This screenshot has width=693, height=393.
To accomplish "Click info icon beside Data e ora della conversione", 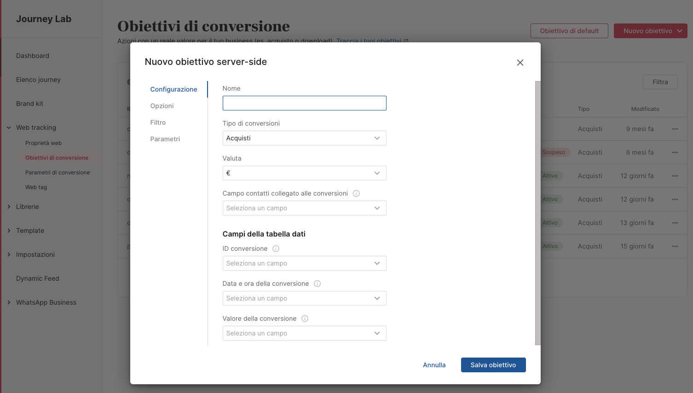I will tap(317, 283).
